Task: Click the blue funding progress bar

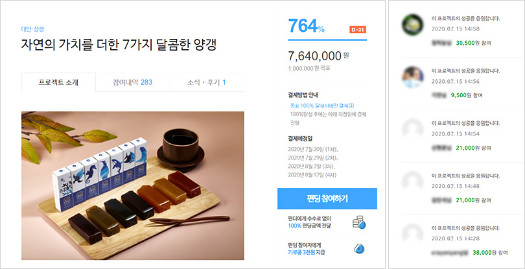Action: tap(327, 40)
